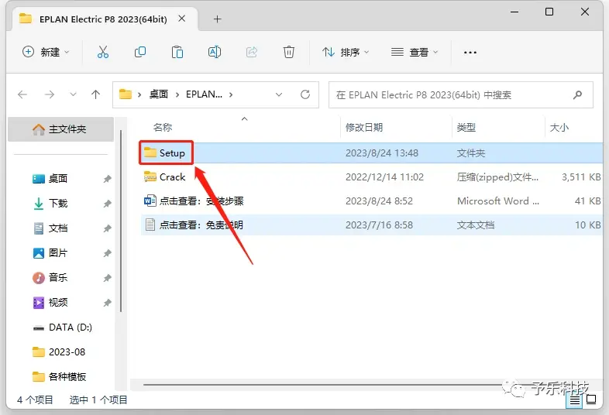Click the Share icon in toolbar
Viewport: 609px width, 415px height.
click(252, 52)
